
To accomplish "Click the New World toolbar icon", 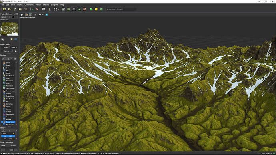I will (4, 9).
